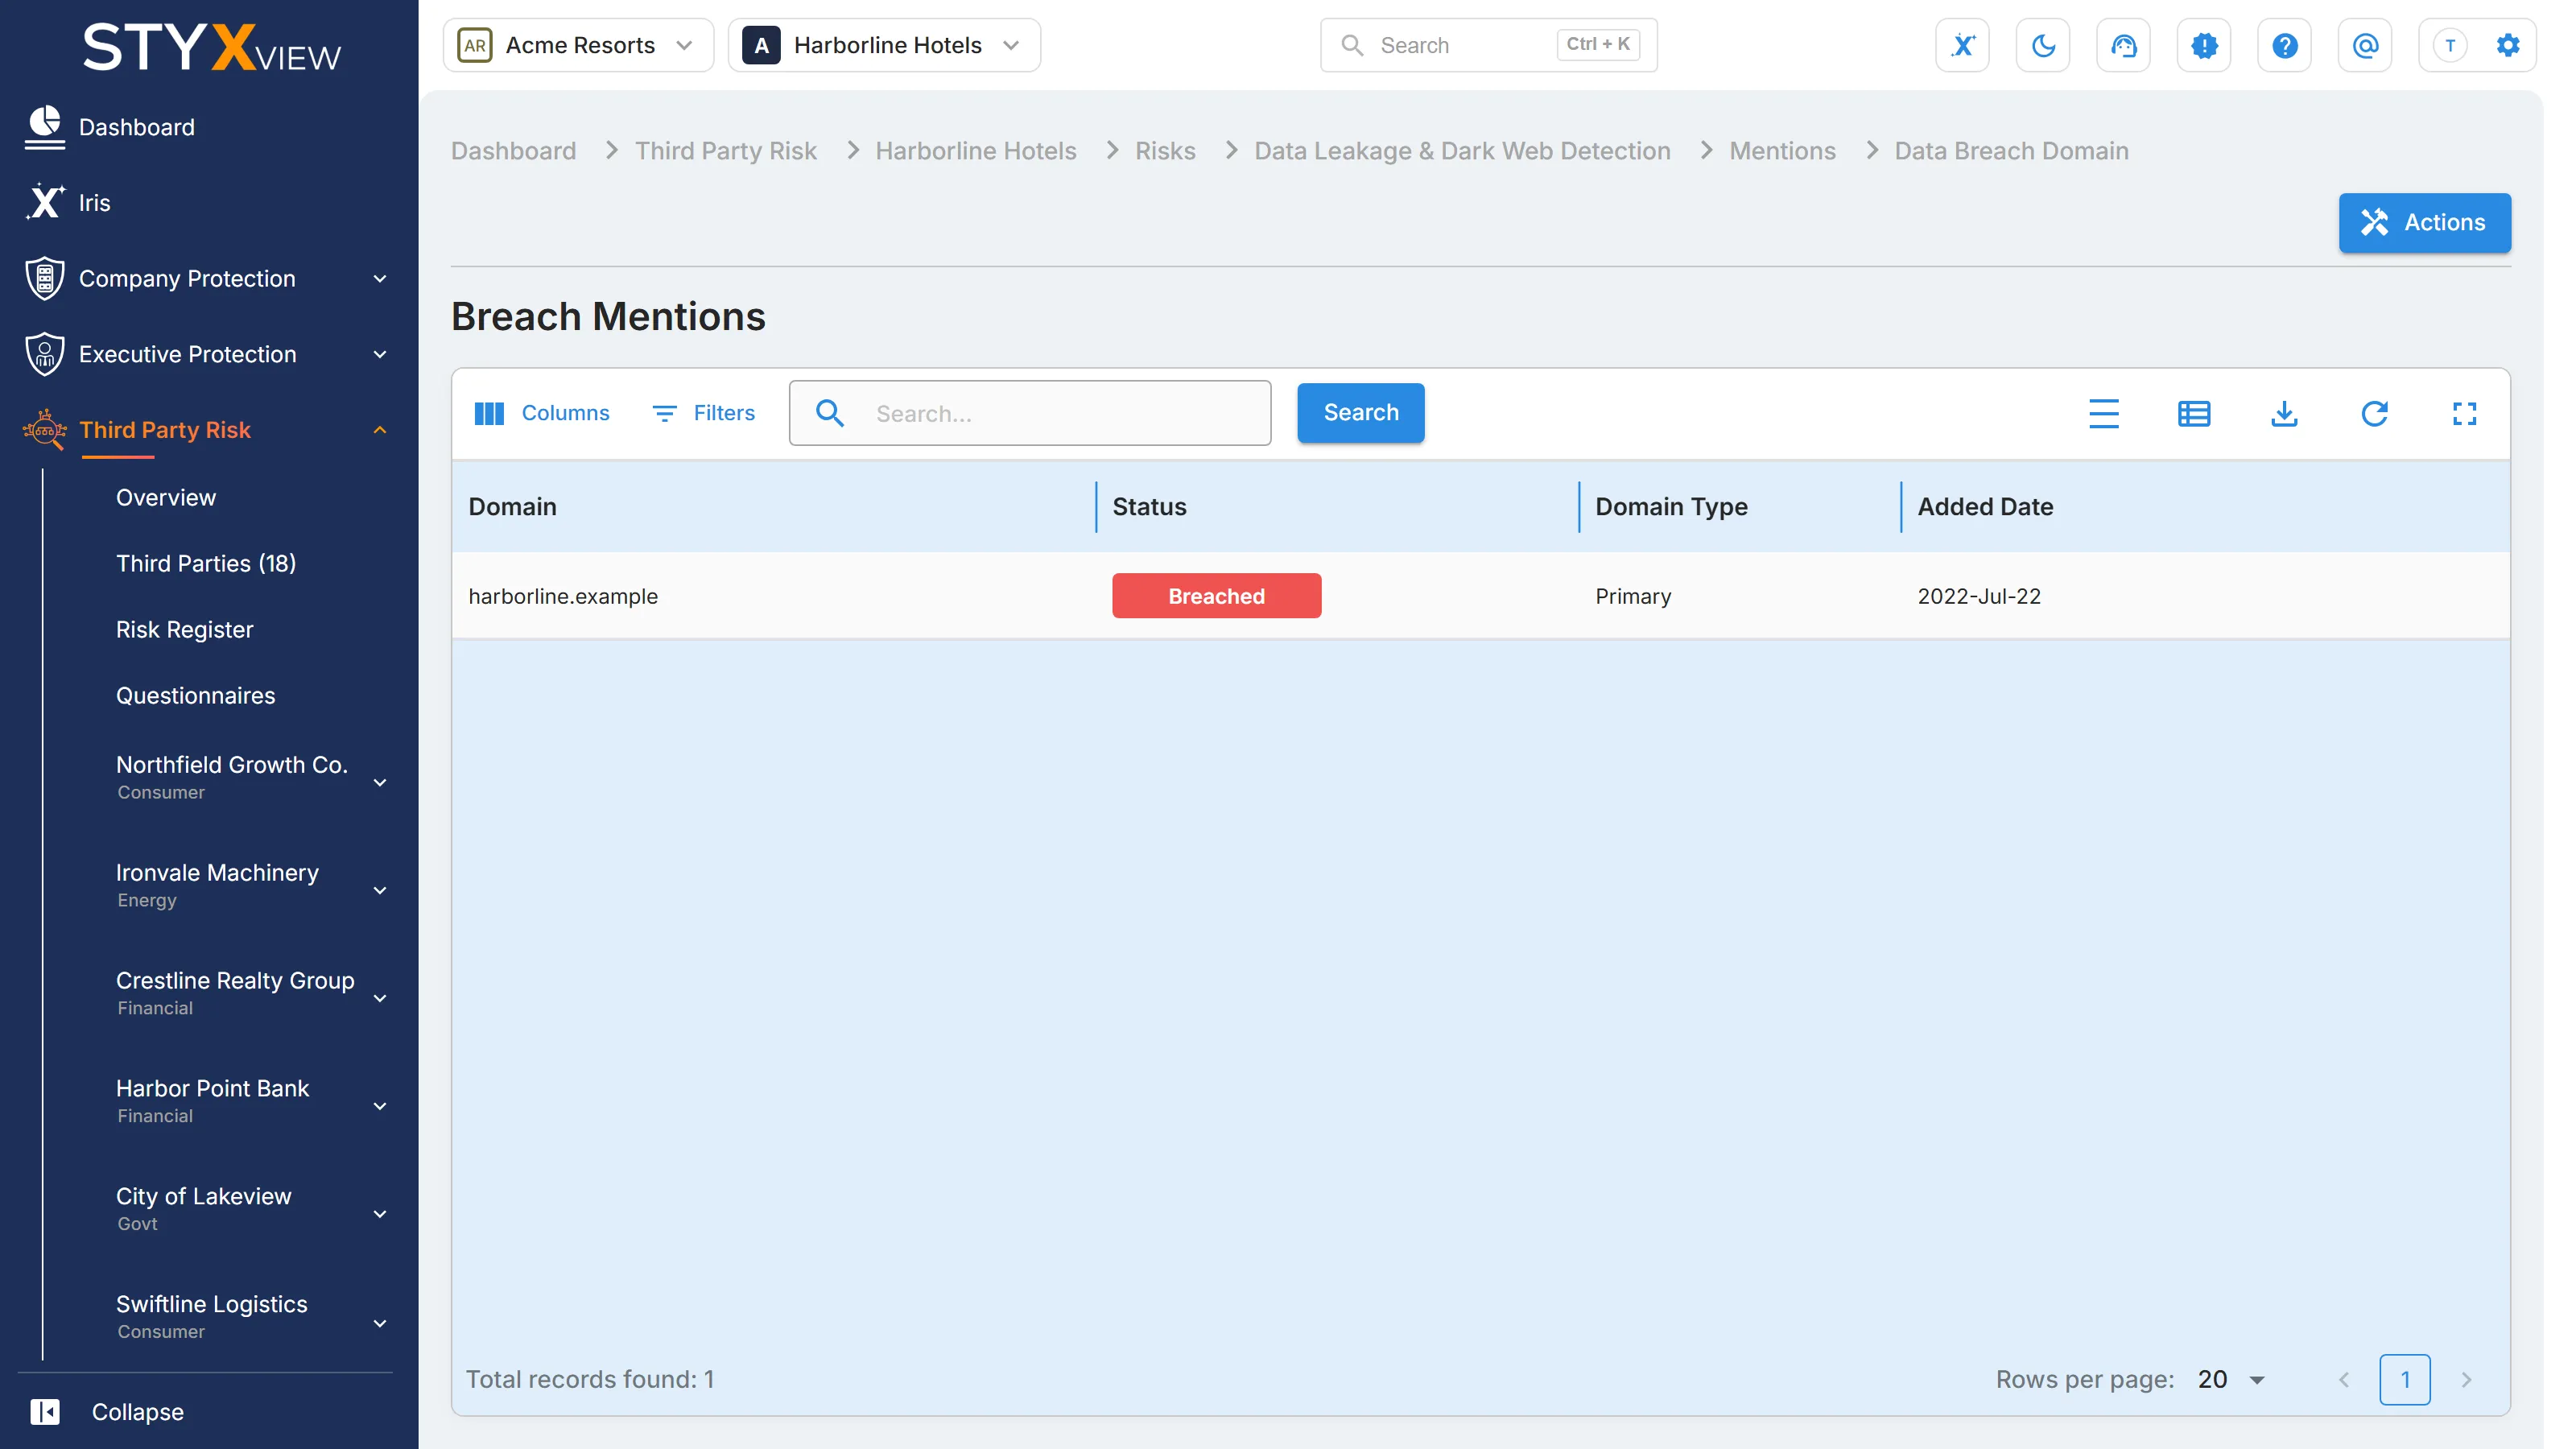Open the Overview sidebar item

[x=165, y=497]
